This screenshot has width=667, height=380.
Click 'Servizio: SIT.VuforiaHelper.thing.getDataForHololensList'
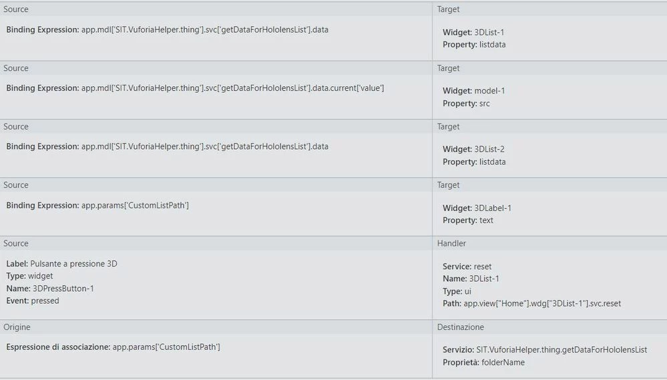tap(545, 350)
